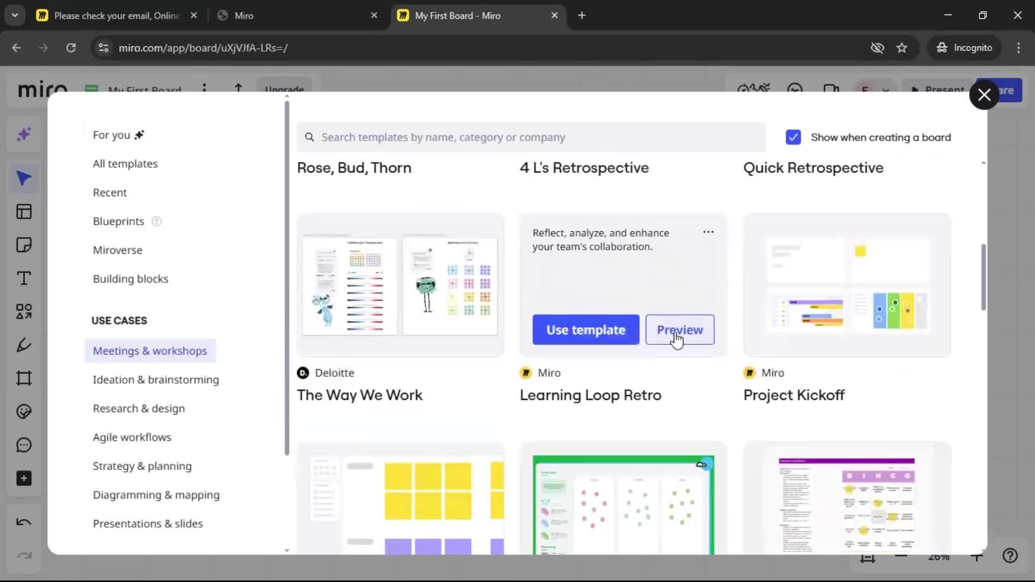The image size is (1035, 582).
Task: Select the frame tool
Action: (24, 378)
